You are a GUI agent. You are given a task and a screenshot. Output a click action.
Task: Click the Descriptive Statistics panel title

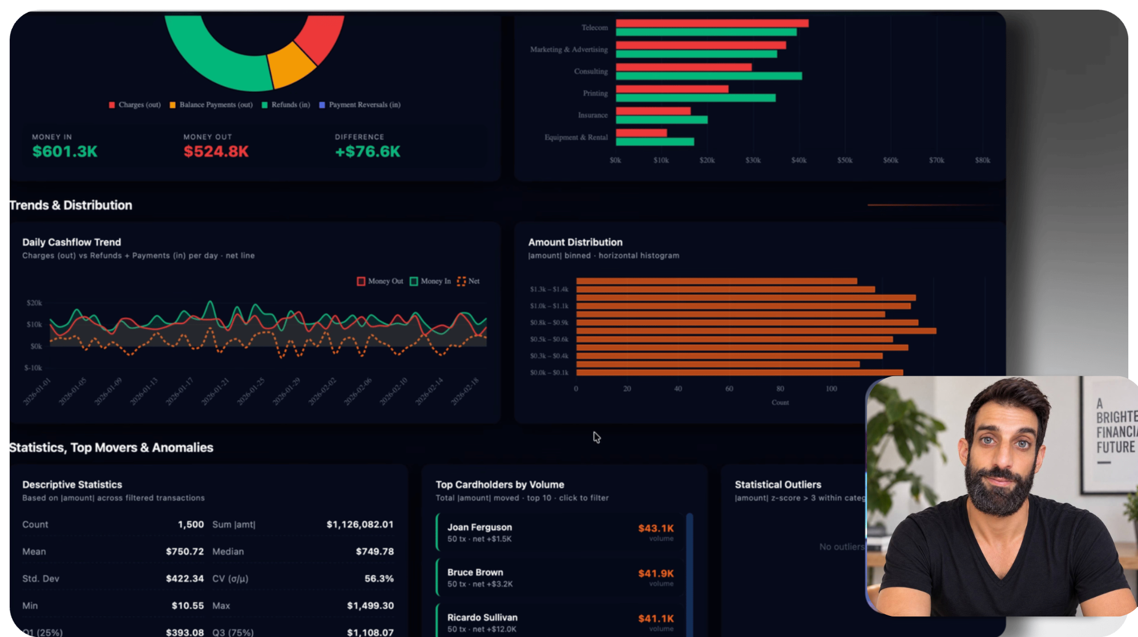coord(72,485)
